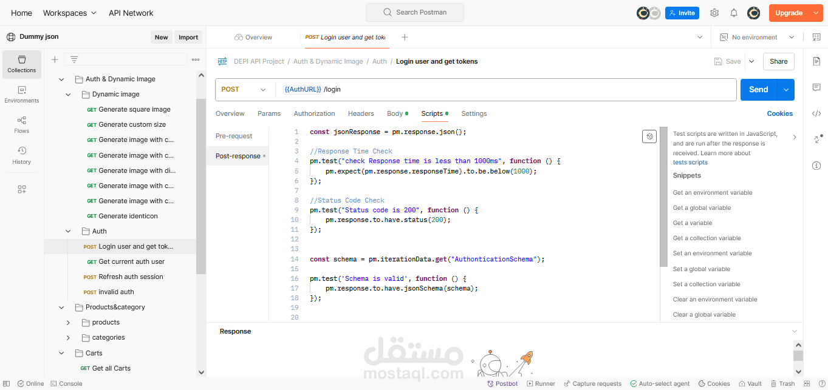Click the request URL input field
828x390 pixels.
click(507, 89)
